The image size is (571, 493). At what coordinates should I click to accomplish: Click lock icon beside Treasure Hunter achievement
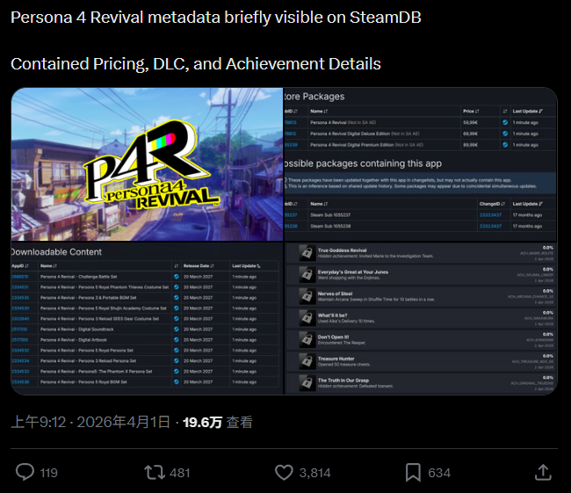pyautogui.click(x=307, y=361)
